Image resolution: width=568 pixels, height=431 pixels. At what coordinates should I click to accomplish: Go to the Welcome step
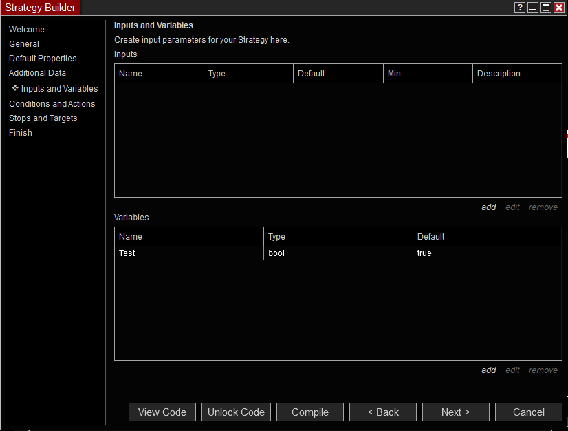(x=26, y=30)
